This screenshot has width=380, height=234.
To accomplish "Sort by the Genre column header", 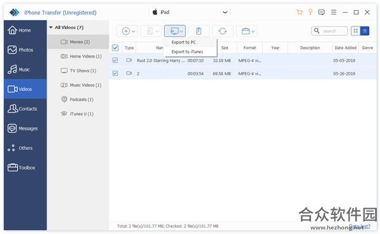I will click(x=367, y=47).
